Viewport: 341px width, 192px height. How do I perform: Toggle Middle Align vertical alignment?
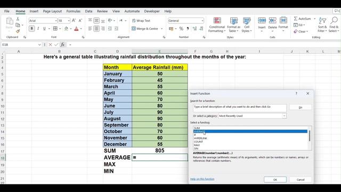(96, 20)
